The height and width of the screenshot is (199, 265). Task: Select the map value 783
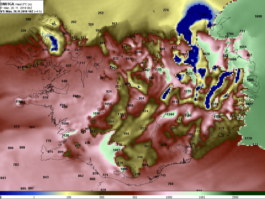tap(16, 165)
